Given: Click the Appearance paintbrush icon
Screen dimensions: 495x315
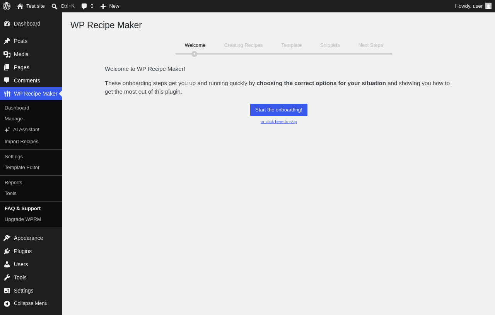Looking at the screenshot, I should (x=7, y=238).
